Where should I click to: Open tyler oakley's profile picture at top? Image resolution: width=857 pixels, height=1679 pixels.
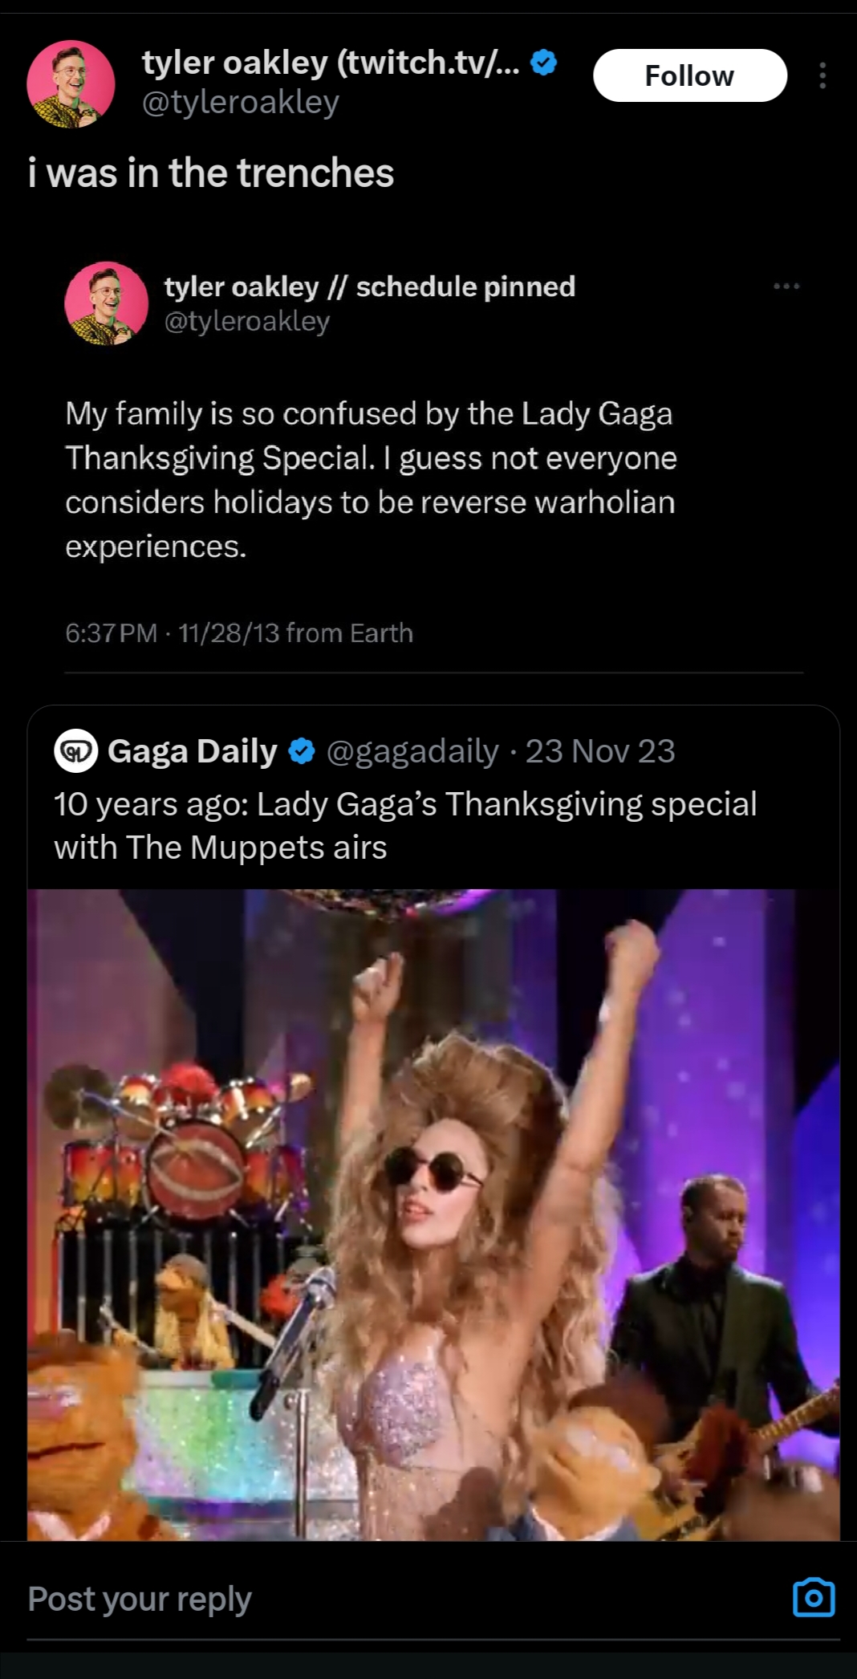[71, 83]
